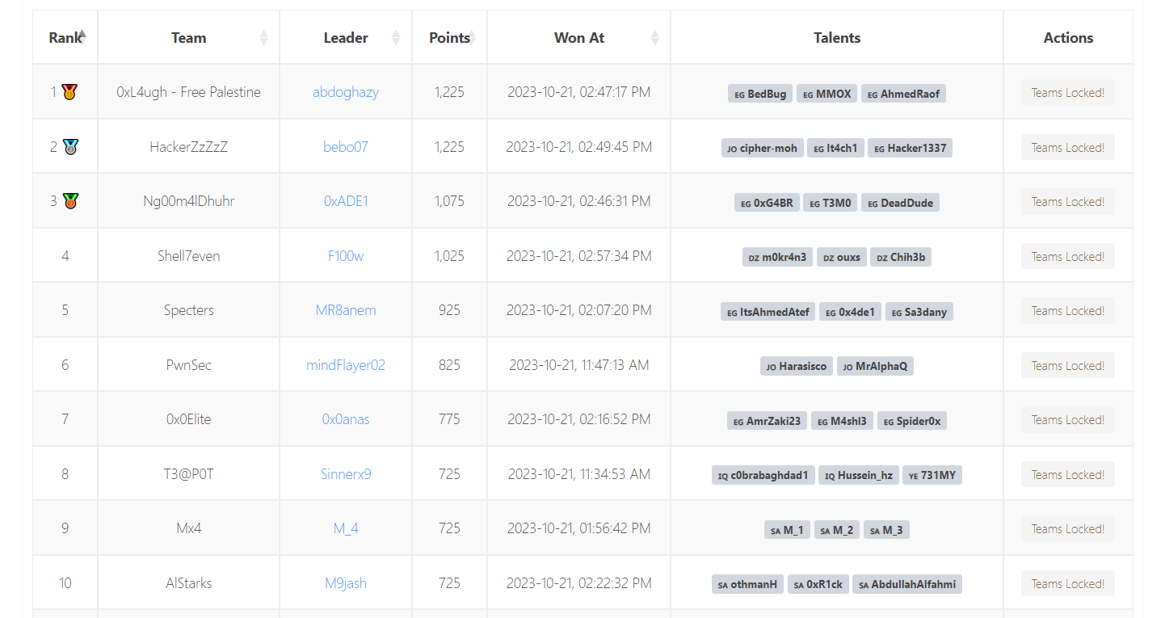Click the silver medal icon for rank 2
Image resolution: width=1161 pixels, height=618 pixels.
[x=70, y=147]
